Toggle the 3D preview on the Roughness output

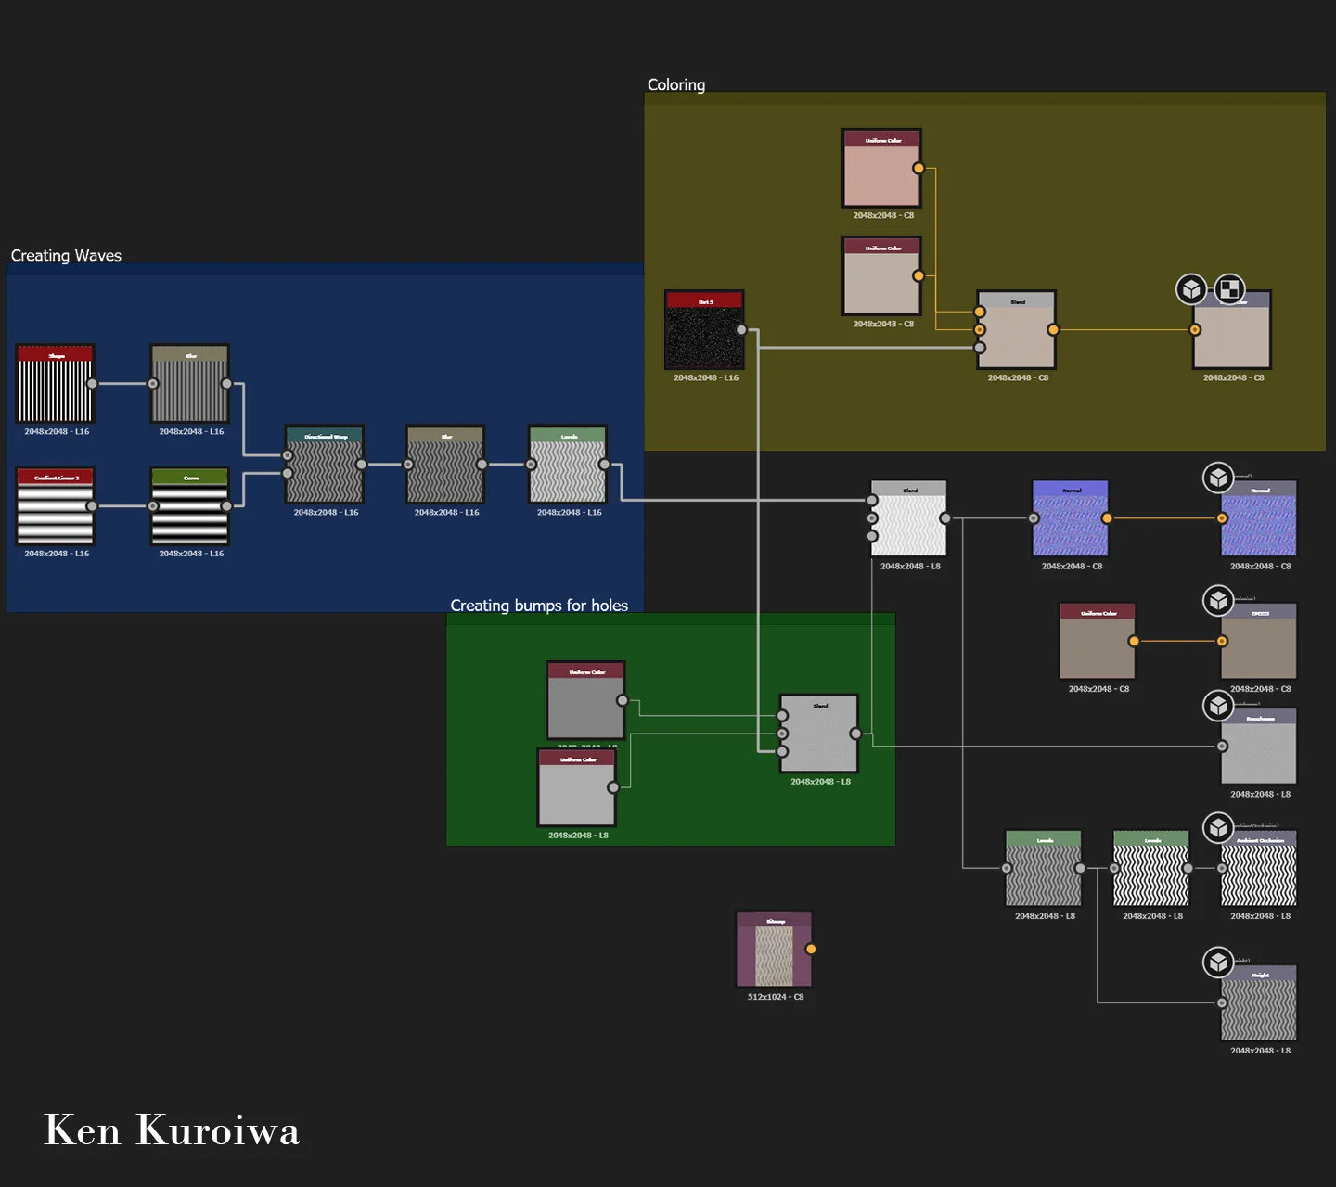point(1217,706)
